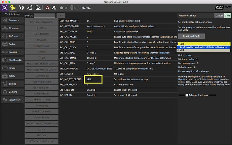The height and width of the screenshot is (145, 232).
Task: Open the Firmware setup page
Action: pos(12,28)
